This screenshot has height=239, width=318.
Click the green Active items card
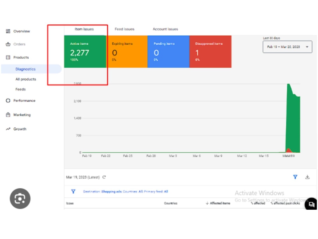click(85, 52)
